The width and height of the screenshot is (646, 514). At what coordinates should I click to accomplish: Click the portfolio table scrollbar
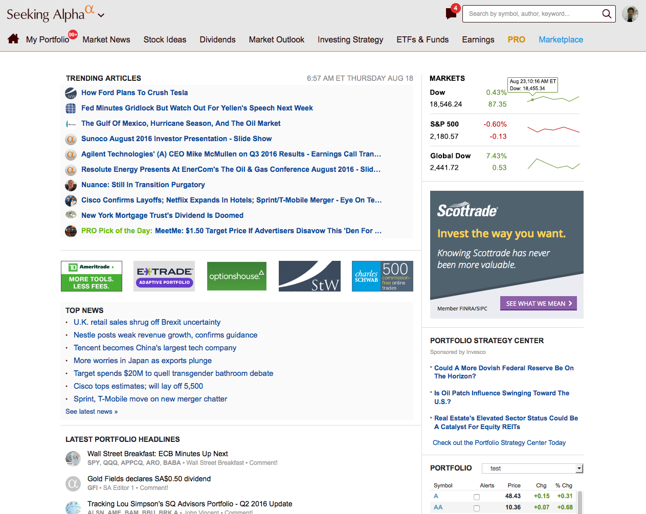click(580, 502)
